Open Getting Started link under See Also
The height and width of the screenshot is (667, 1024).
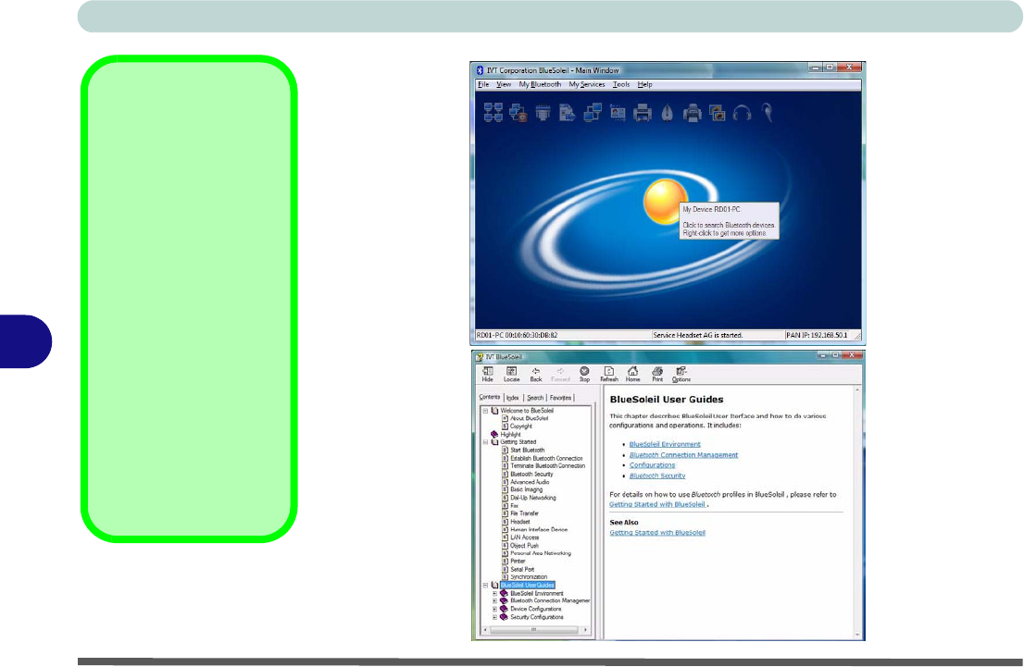pyautogui.click(x=657, y=533)
